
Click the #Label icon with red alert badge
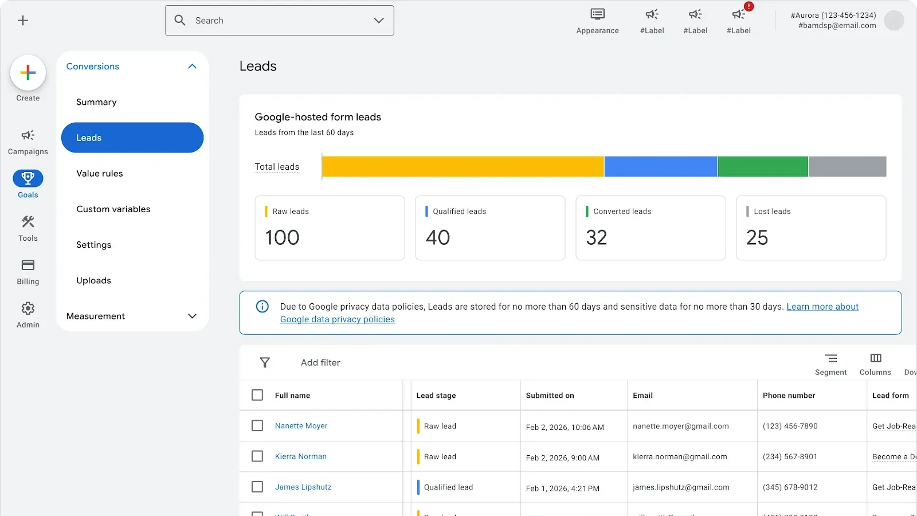click(x=739, y=14)
